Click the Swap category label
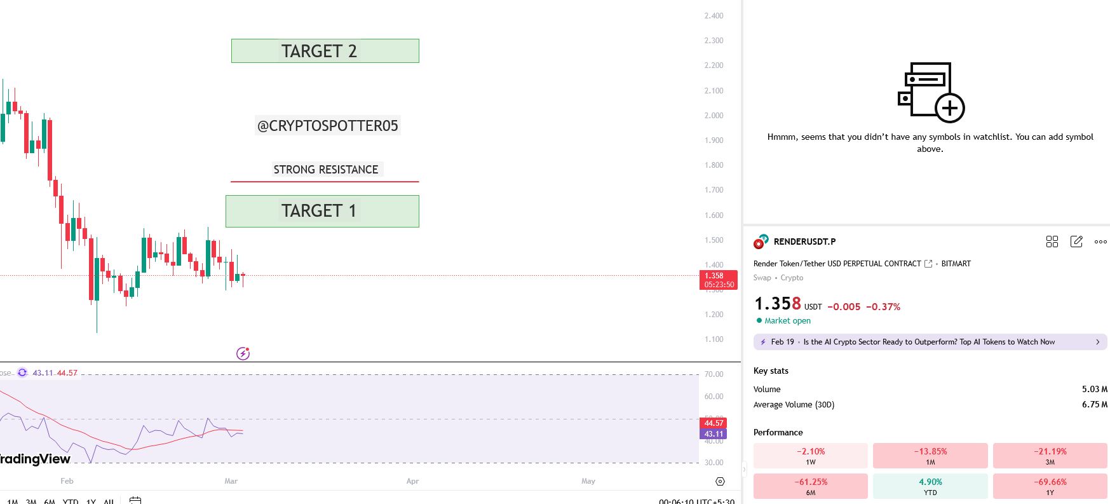 click(762, 278)
